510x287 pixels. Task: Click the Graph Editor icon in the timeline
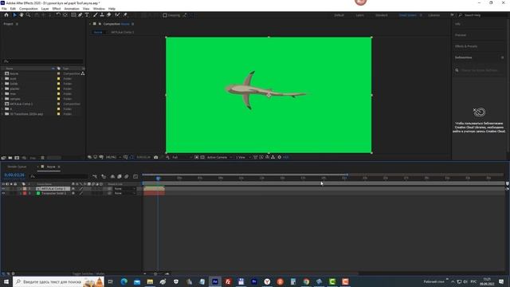point(135,176)
